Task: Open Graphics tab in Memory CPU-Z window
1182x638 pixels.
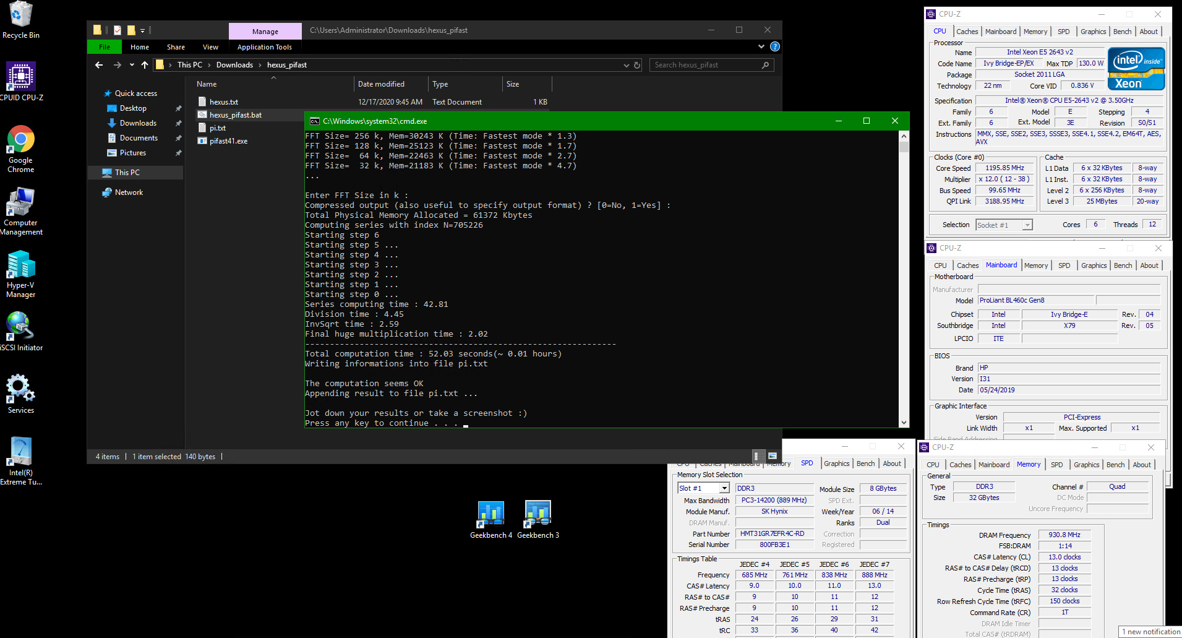Action: [x=1086, y=465]
